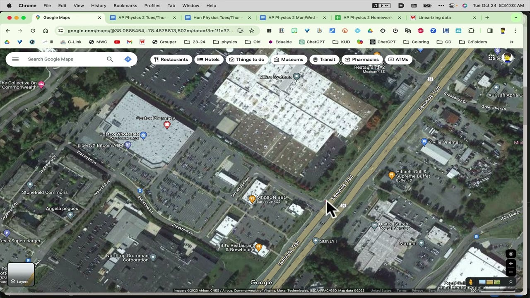
Task: Toggle the Chrome side panel
Action: (490, 31)
